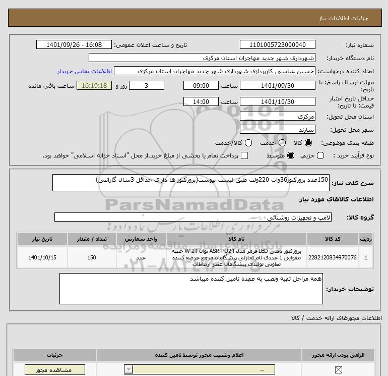This screenshot has width=388, height=376.
Task: Open the اطلاعات تماس خریدار link
Action: pyautogui.click(x=85, y=71)
